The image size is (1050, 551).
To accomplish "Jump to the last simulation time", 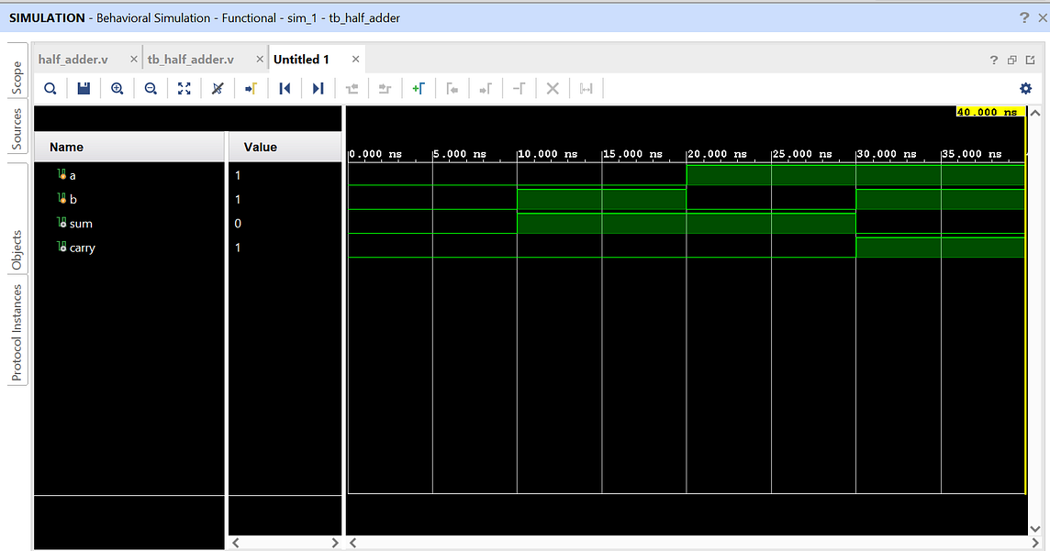I will click(317, 88).
